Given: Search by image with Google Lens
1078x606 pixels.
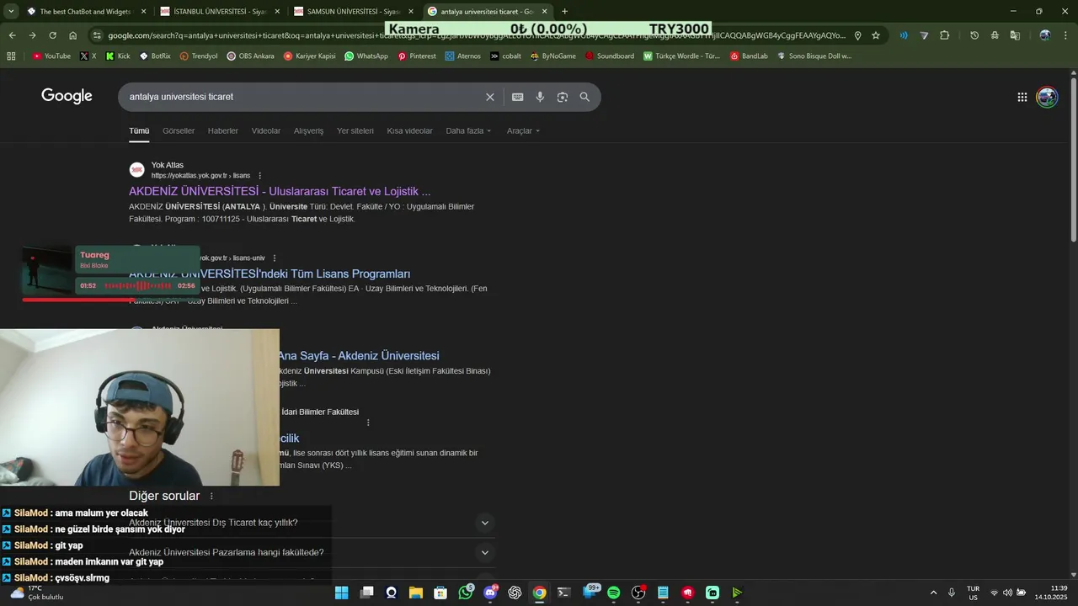Looking at the screenshot, I should tap(563, 97).
